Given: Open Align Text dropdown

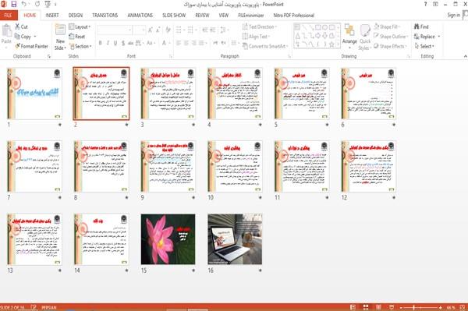Looking at the screenshot, I should [257, 37].
